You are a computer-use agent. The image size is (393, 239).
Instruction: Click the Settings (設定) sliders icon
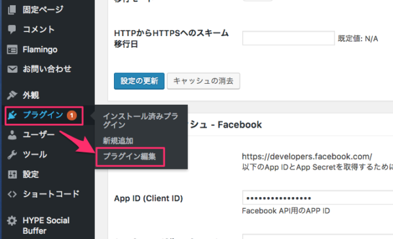point(12,174)
